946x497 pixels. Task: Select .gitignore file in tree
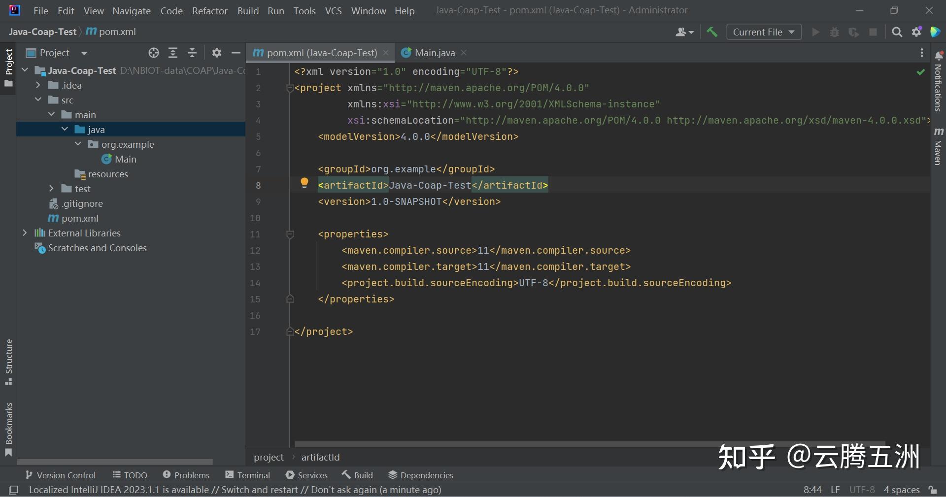click(x=82, y=203)
